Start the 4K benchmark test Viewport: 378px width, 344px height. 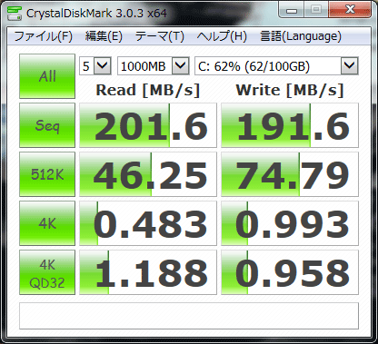pos(47,223)
